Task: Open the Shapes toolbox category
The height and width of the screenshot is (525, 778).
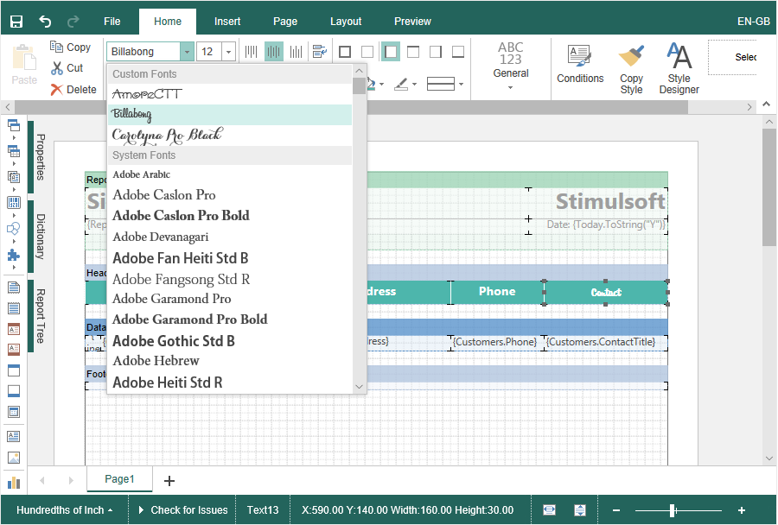Action: 13,229
